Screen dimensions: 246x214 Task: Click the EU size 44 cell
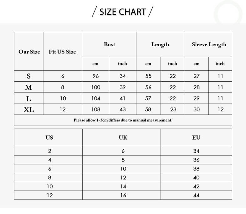tap(196, 195)
